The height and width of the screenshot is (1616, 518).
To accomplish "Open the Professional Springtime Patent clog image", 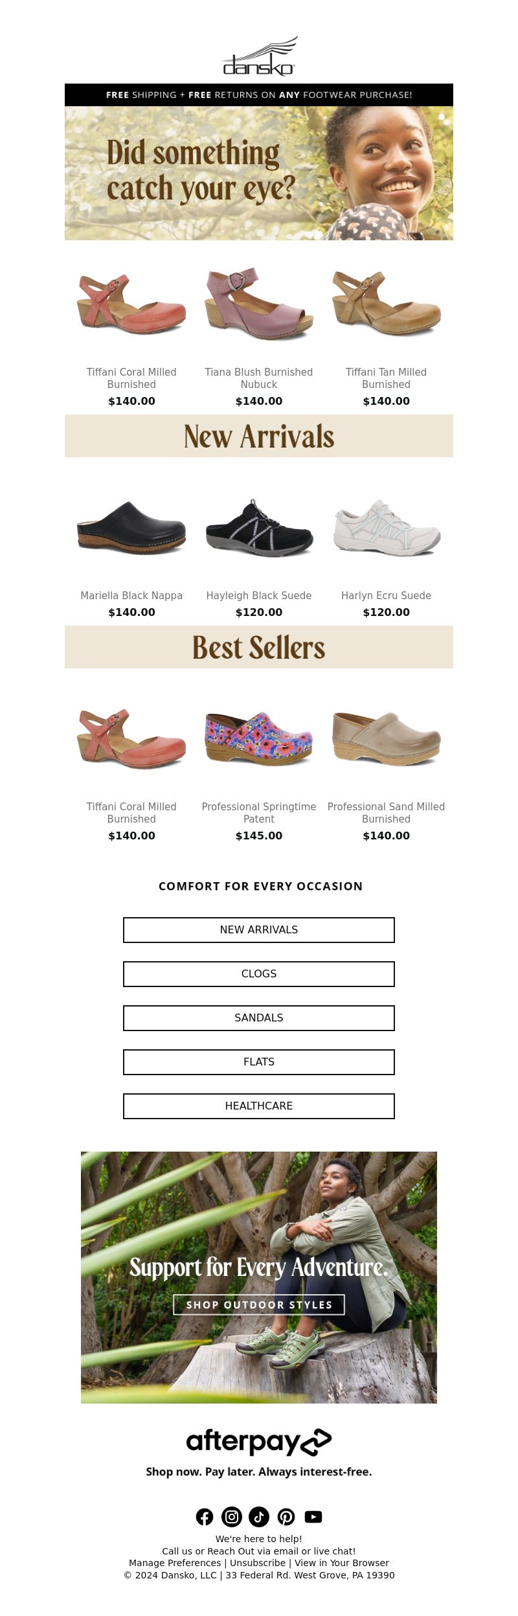I will [x=259, y=738].
